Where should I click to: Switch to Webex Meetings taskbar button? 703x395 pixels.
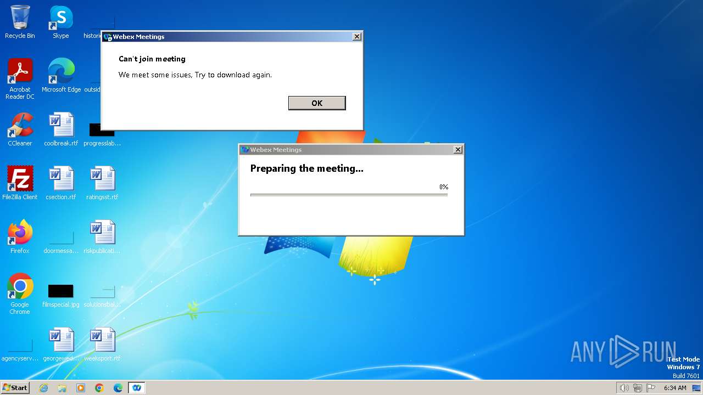pyautogui.click(x=137, y=388)
